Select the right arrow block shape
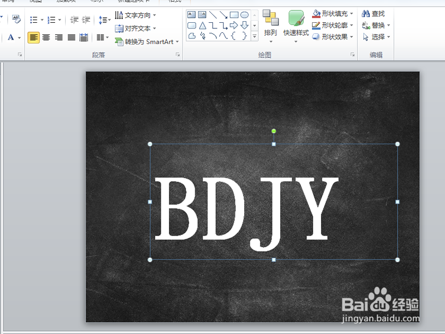The height and width of the screenshot is (334, 445). (234, 26)
